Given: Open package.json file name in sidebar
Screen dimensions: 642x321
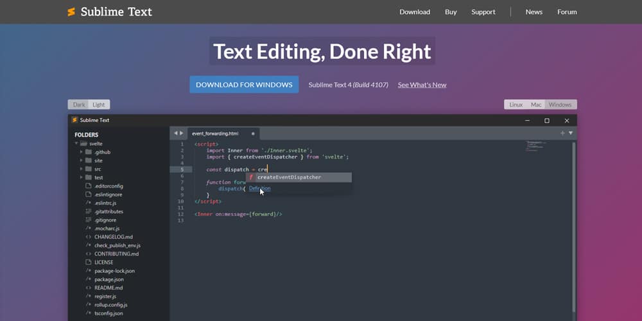Looking at the screenshot, I should click(109, 279).
